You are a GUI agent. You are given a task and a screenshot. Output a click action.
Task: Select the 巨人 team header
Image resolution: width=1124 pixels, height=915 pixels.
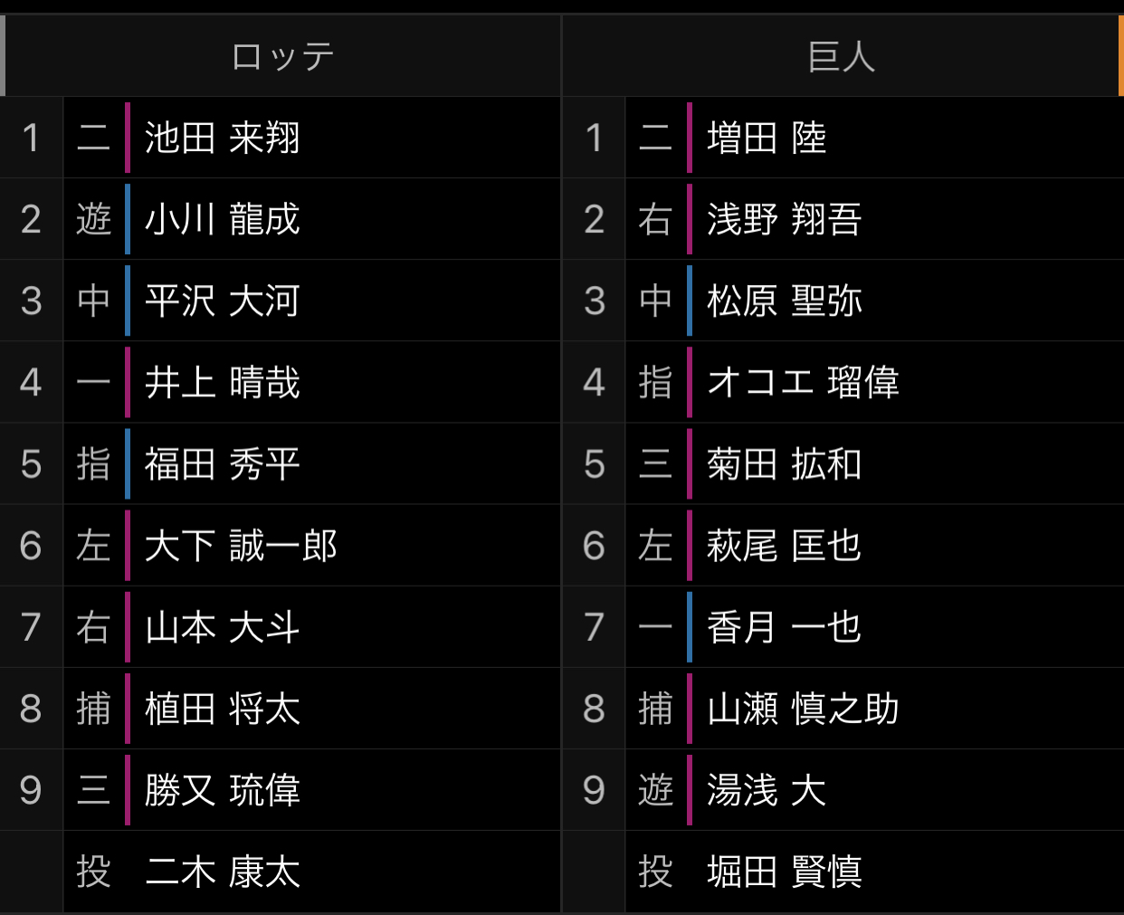842,57
